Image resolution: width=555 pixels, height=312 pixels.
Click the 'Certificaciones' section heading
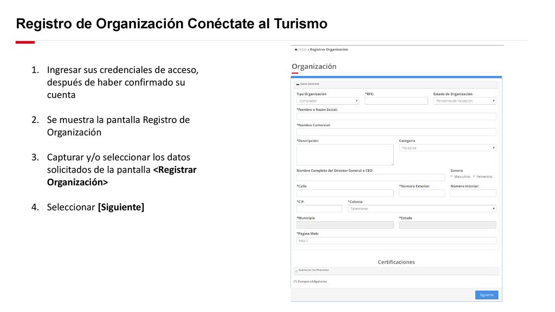pos(396,262)
